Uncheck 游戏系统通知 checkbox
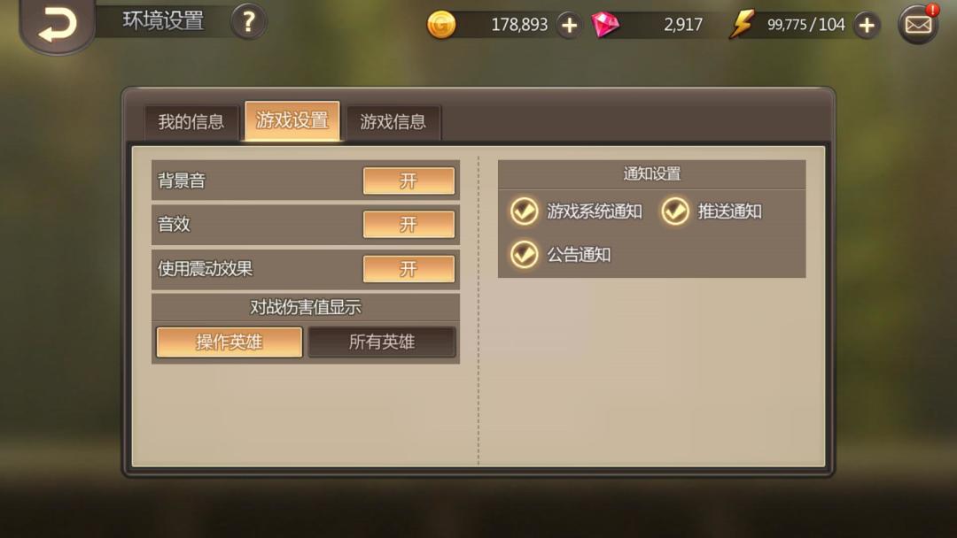 coord(525,211)
